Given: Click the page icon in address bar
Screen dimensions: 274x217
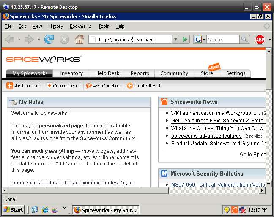Looking at the screenshot, I should click(93, 39).
